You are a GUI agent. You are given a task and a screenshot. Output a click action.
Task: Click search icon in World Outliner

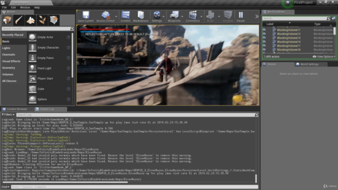click(x=328, y=18)
